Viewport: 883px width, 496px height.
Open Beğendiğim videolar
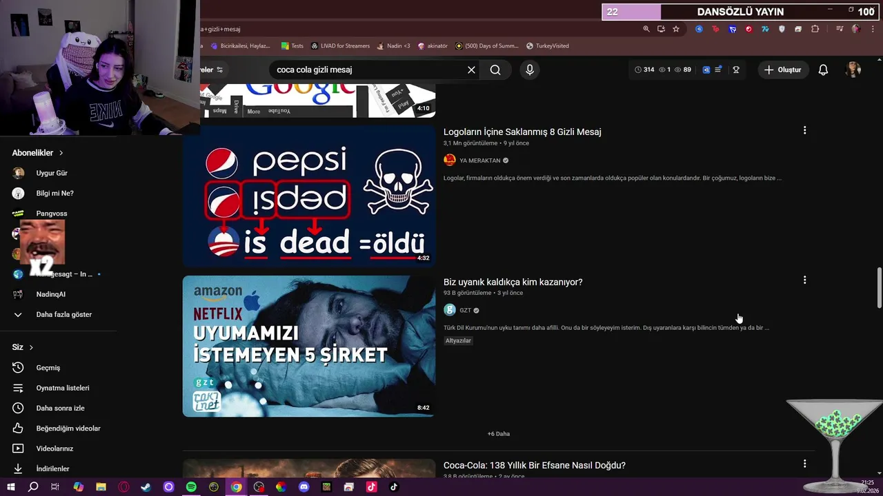[68, 428]
